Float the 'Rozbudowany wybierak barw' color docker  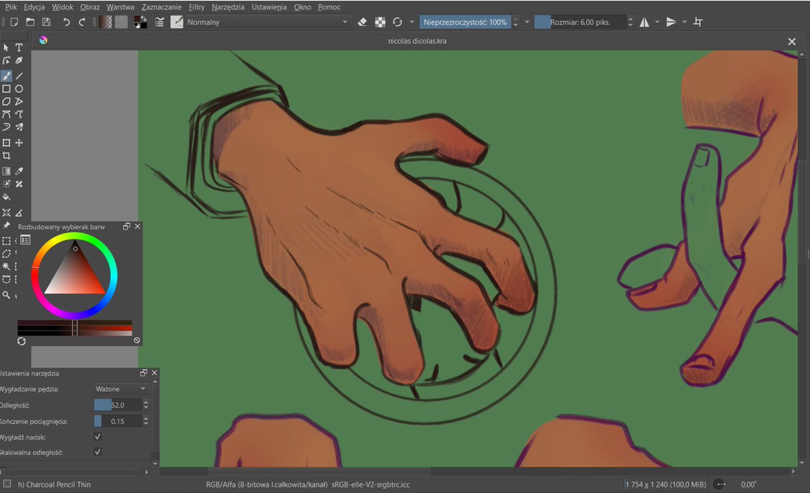(126, 227)
